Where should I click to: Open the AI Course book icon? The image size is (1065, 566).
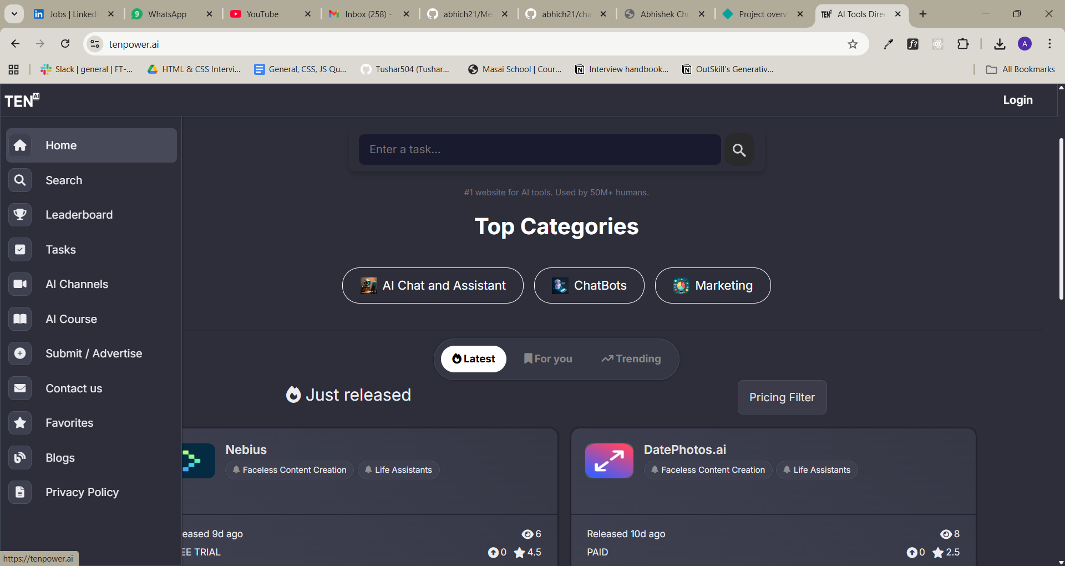pyautogui.click(x=20, y=319)
